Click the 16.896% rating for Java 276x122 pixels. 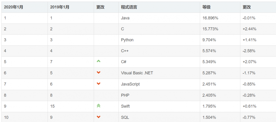tap(210, 18)
